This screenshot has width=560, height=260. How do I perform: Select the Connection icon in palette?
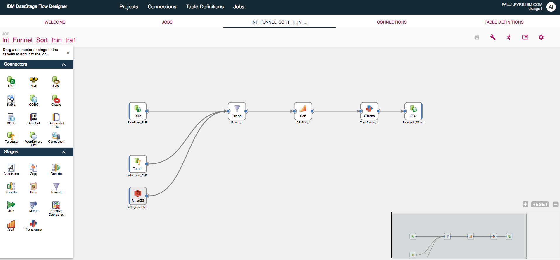[56, 136]
